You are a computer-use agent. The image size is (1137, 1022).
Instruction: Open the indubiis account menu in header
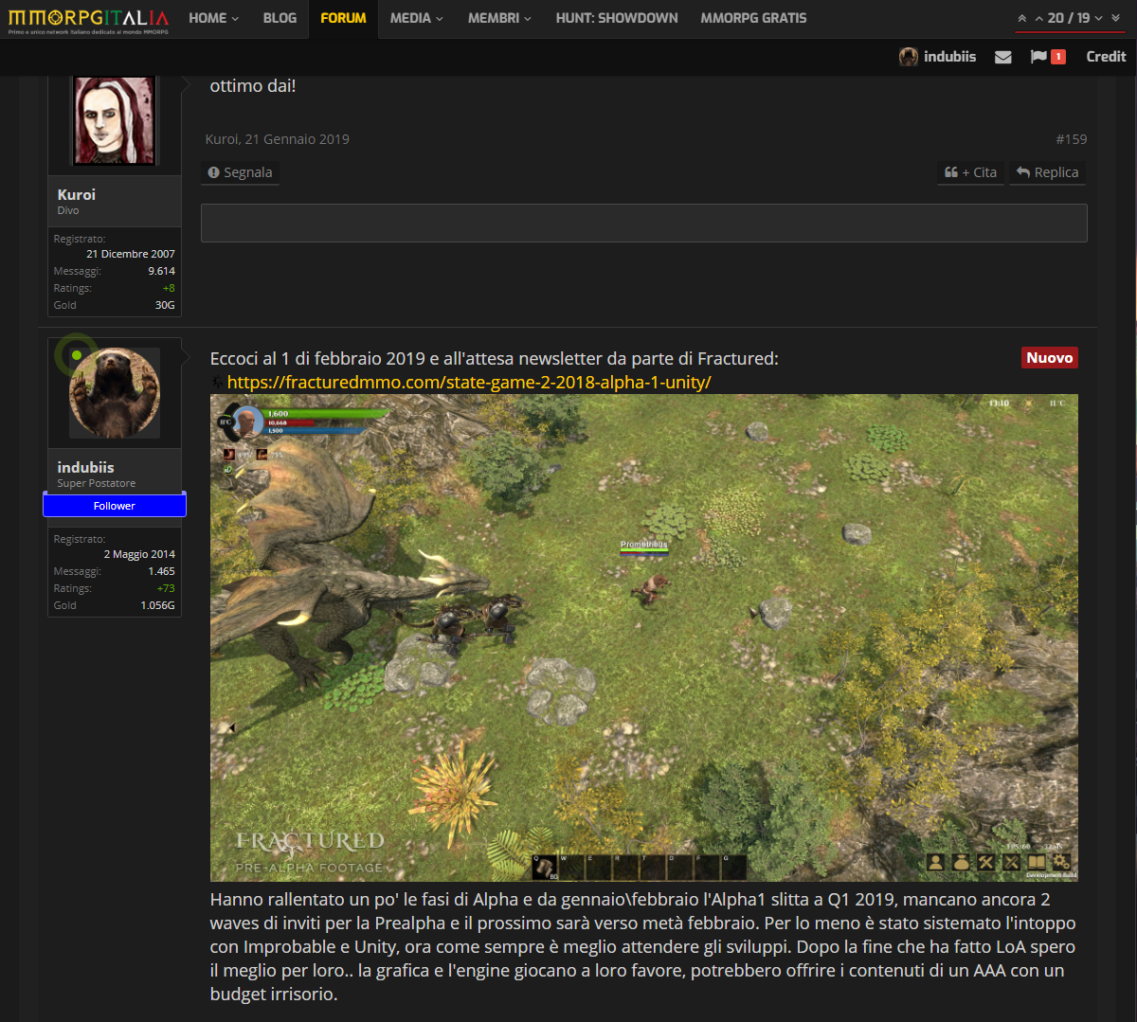(x=937, y=57)
